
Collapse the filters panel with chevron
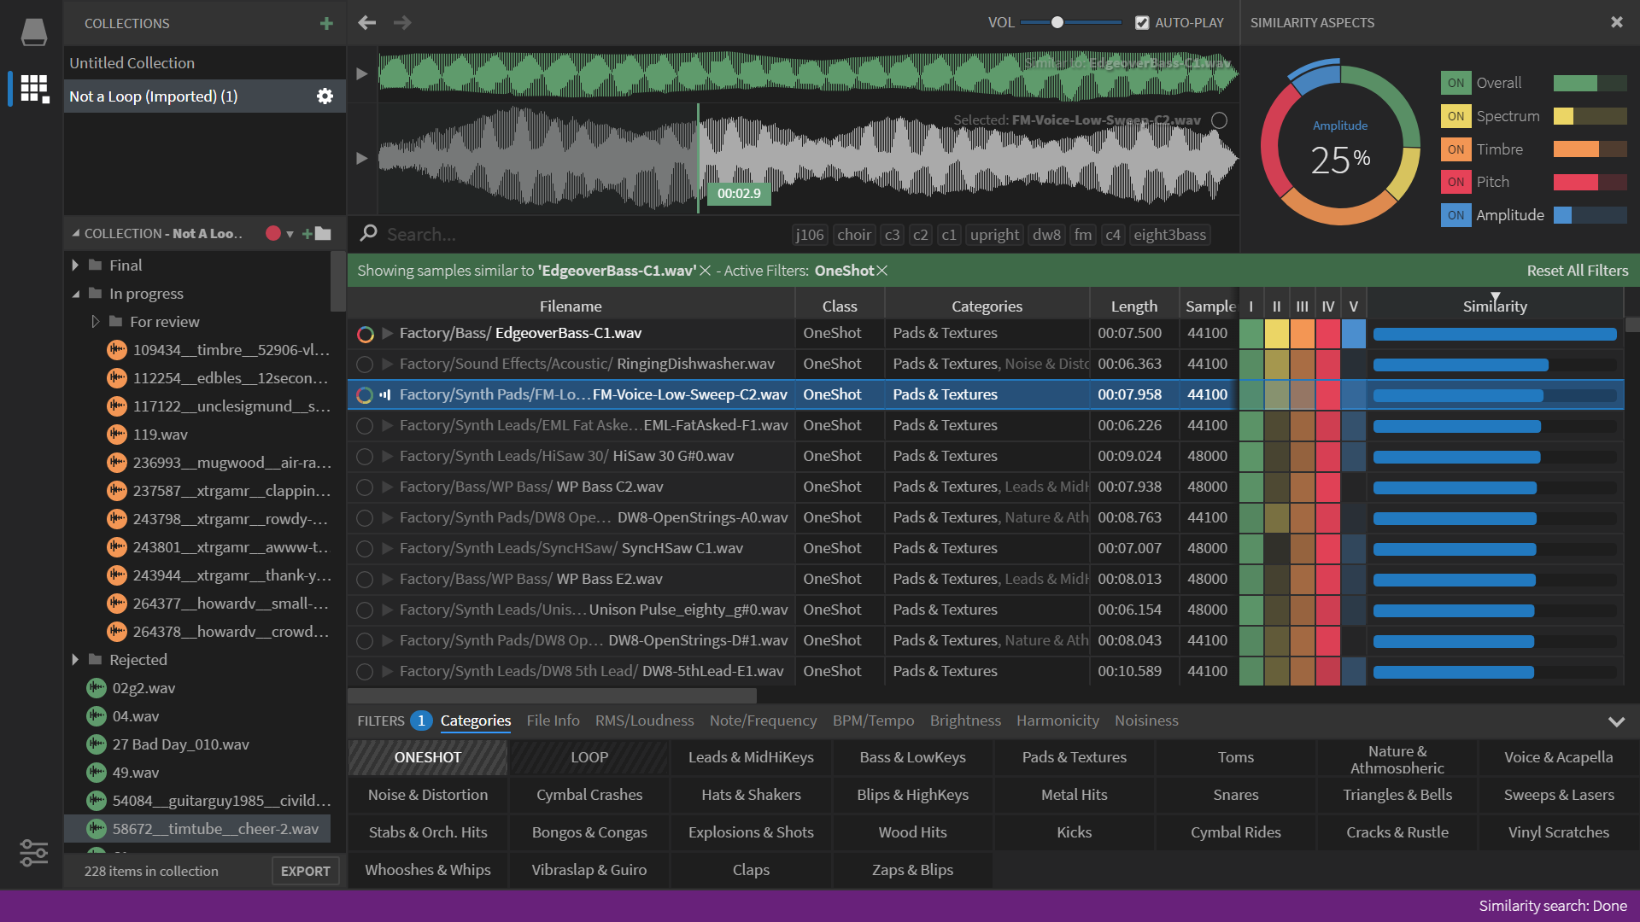tap(1616, 721)
